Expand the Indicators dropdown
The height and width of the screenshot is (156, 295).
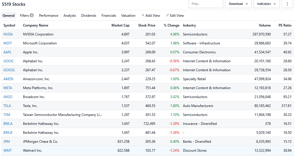266,4
